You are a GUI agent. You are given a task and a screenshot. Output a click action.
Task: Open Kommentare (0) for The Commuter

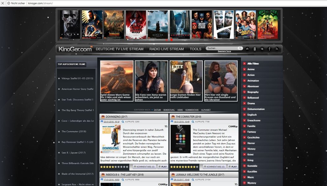214,167
